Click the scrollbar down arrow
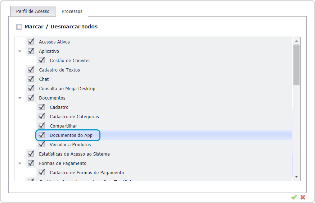 296,176
